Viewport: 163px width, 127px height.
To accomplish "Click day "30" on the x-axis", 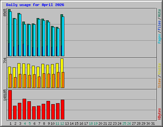I will tap(148, 124).
